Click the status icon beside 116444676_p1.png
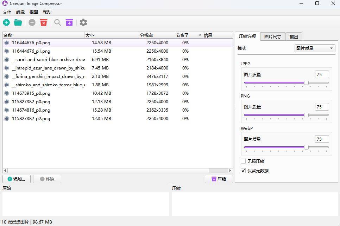 [x=7, y=51]
